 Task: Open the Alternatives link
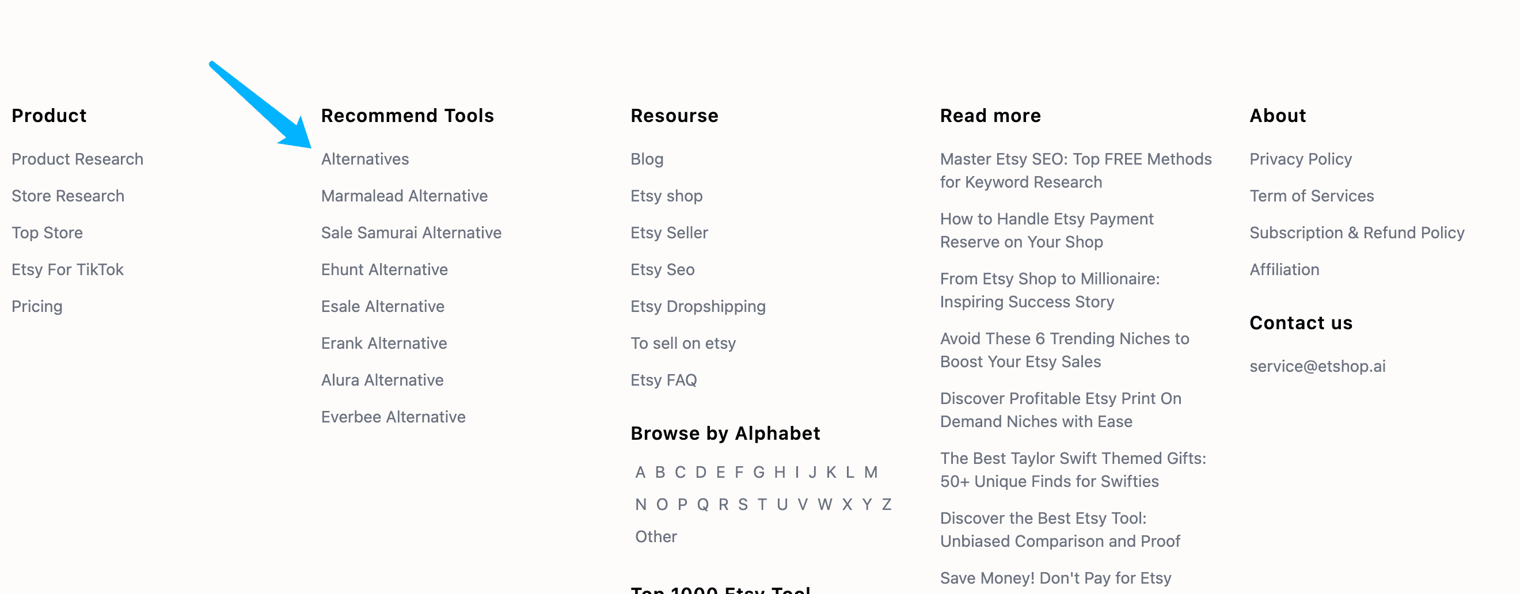point(364,159)
